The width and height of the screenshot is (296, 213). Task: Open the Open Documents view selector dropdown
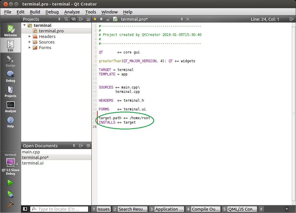click(x=49, y=146)
